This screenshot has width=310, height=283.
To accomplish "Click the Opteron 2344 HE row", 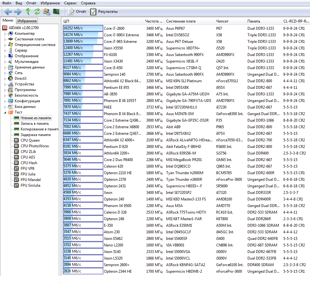I will pos(186,271).
